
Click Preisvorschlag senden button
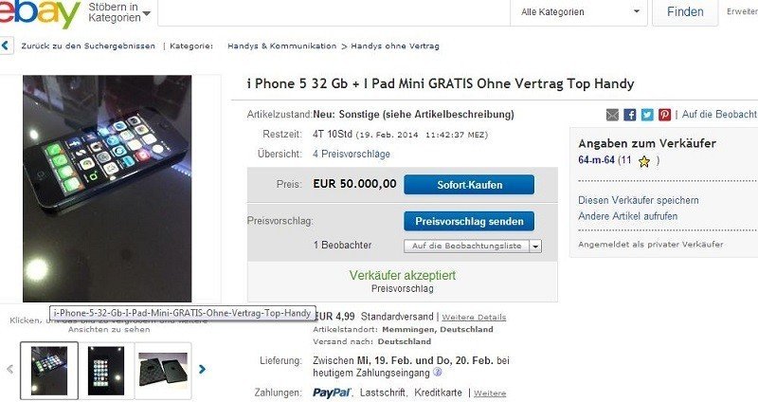[x=469, y=221]
